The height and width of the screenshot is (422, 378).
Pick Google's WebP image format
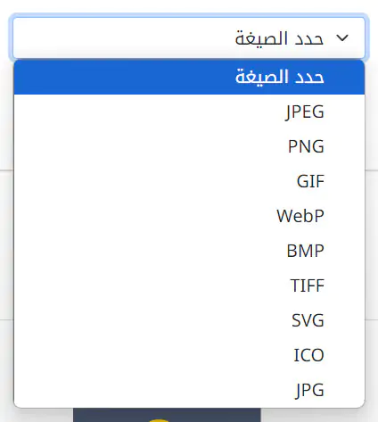[x=189, y=216]
